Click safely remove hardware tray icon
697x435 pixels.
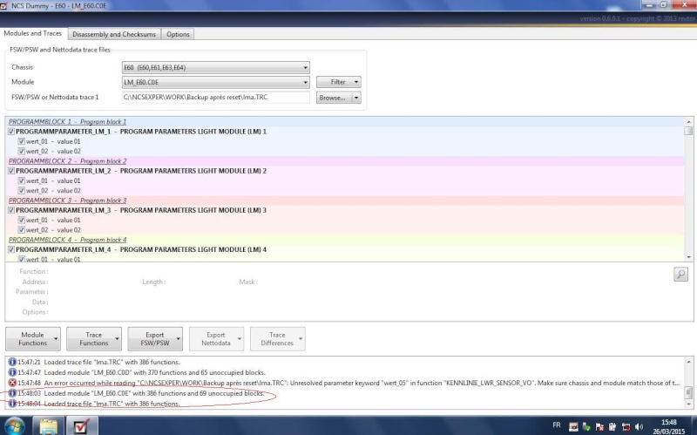(x=586, y=426)
